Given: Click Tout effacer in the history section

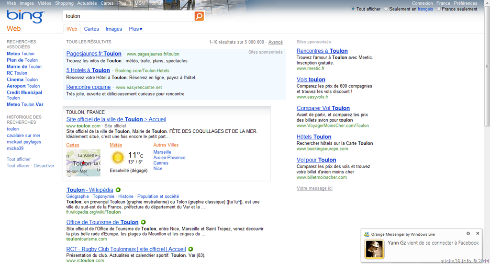Looking at the screenshot, I should point(18,165).
